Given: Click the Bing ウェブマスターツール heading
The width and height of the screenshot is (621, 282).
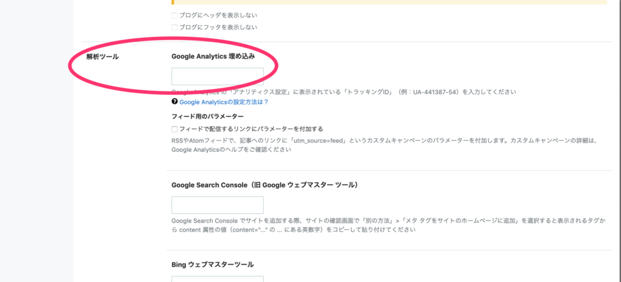Looking at the screenshot, I should [x=212, y=264].
